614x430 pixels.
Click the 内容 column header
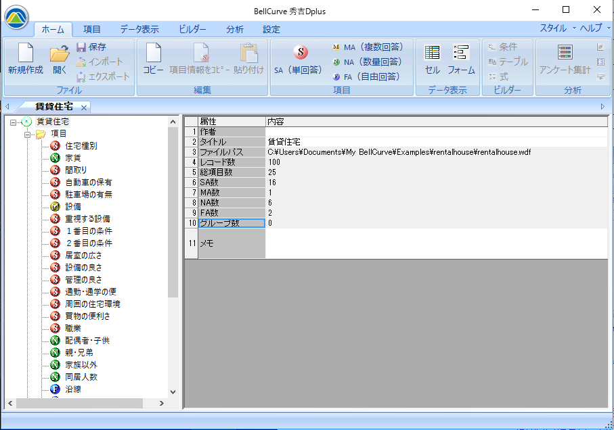(x=436, y=122)
